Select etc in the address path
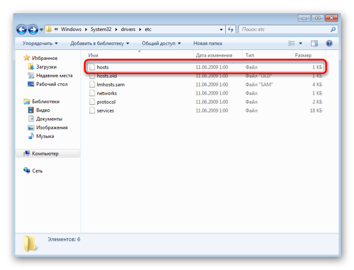This screenshot has height=270, width=354. click(x=148, y=29)
